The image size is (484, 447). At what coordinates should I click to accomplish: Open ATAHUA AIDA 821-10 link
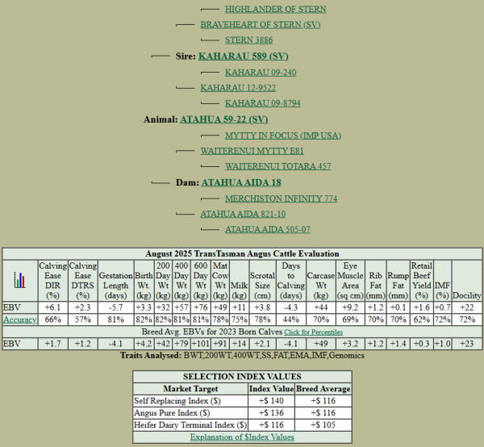[x=243, y=214]
